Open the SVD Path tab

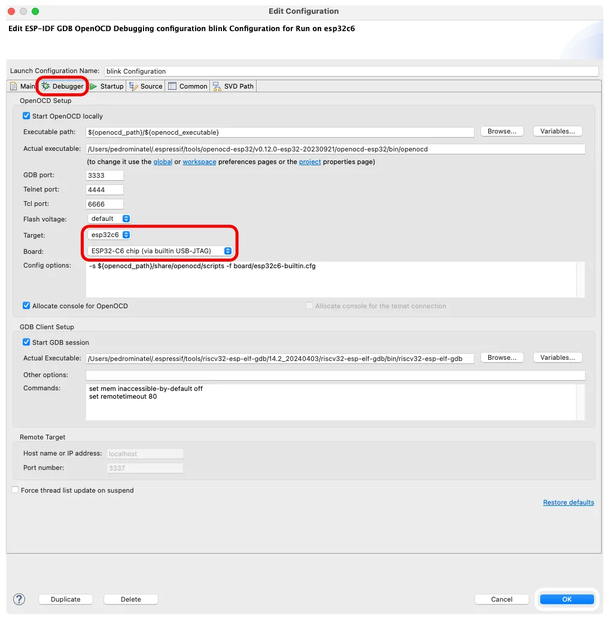(x=233, y=86)
